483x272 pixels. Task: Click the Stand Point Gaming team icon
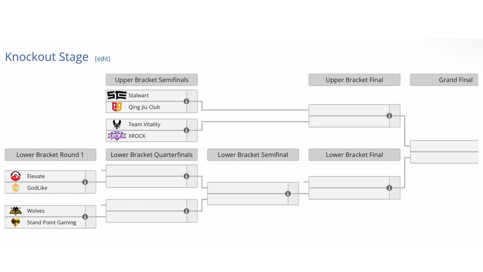[x=15, y=222]
